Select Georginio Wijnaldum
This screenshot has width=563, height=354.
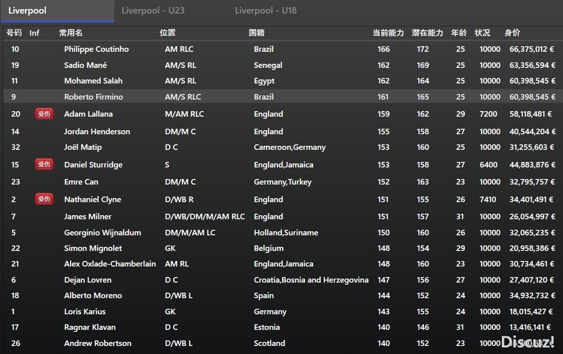(x=102, y=233)
